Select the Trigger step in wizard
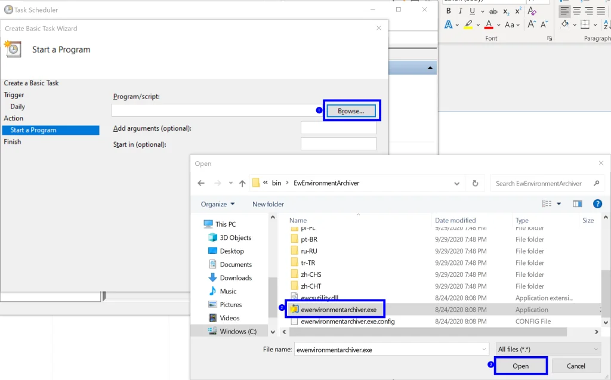The width and height of the screenshot is (611, 380). (14, 95)
